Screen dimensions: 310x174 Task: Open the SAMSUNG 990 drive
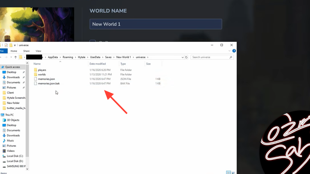point(16,166)
